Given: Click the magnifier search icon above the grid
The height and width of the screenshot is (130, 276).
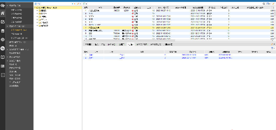Looking at the screenshot, I should point(264,4).
